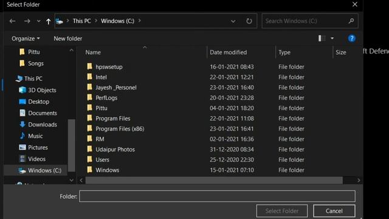The image size is (389, 219).
Task: Click the Jayesh _Personel folder icon
Action: tap(89, 87)
